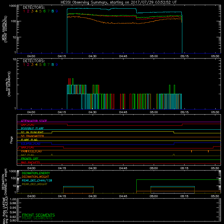Click the ATTENUATOR_STATE flag label
The height and width of the screenshot is (224, 224).
point(34,121)
